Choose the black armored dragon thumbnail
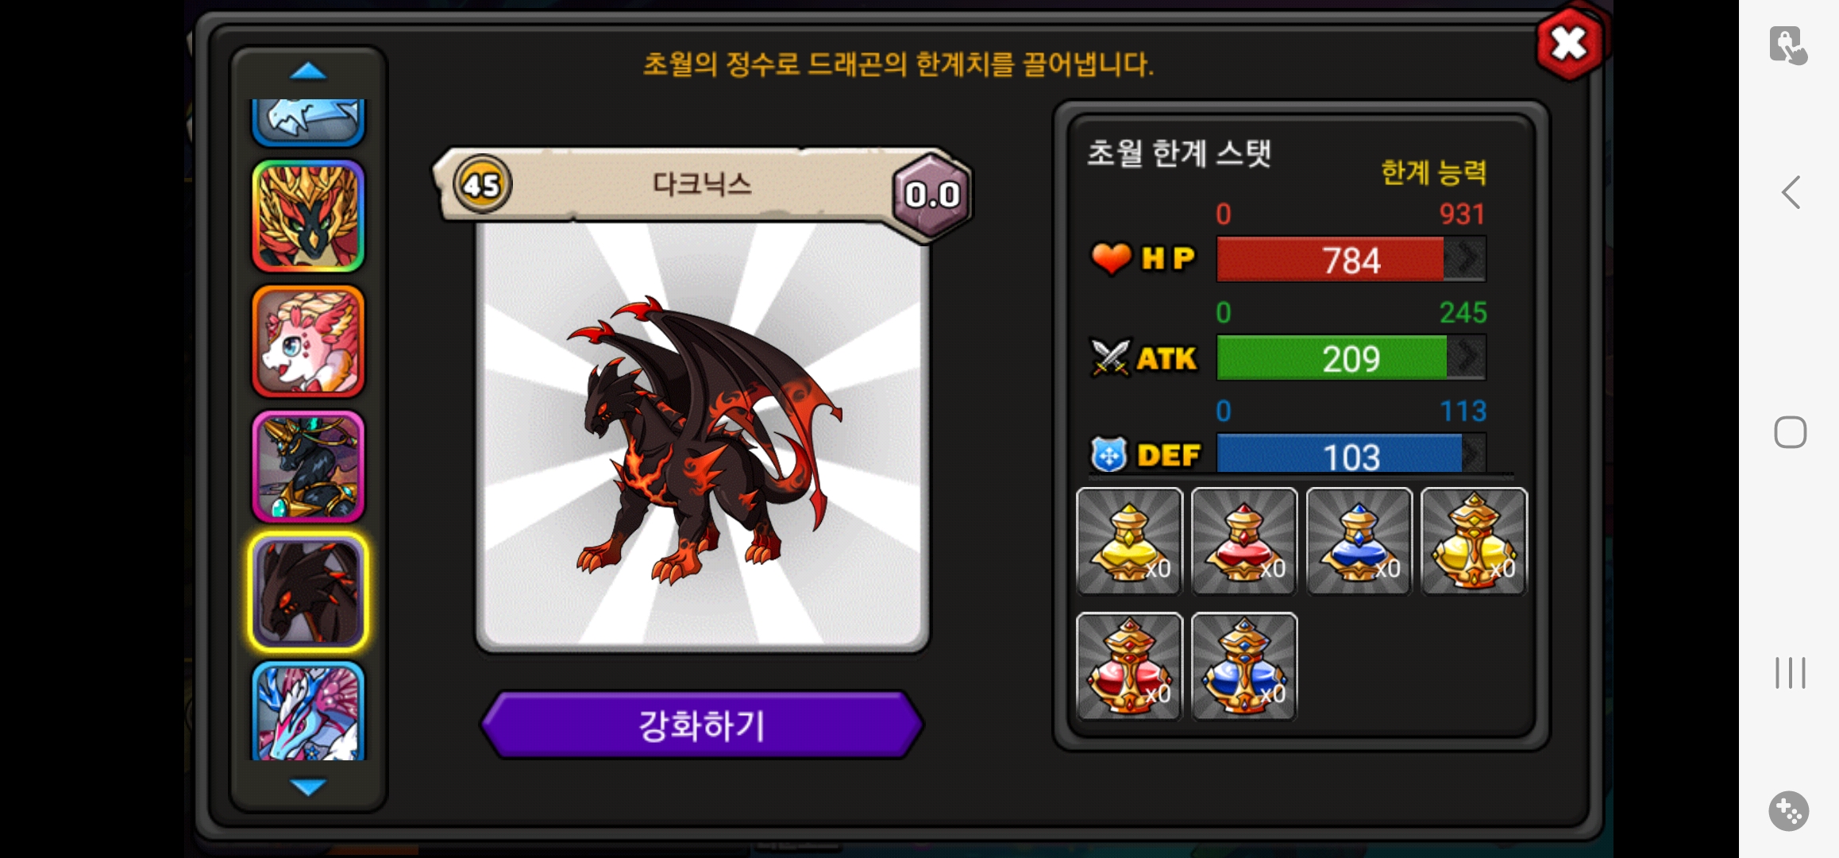1839x858 pixels. click(x=308, y=466)
